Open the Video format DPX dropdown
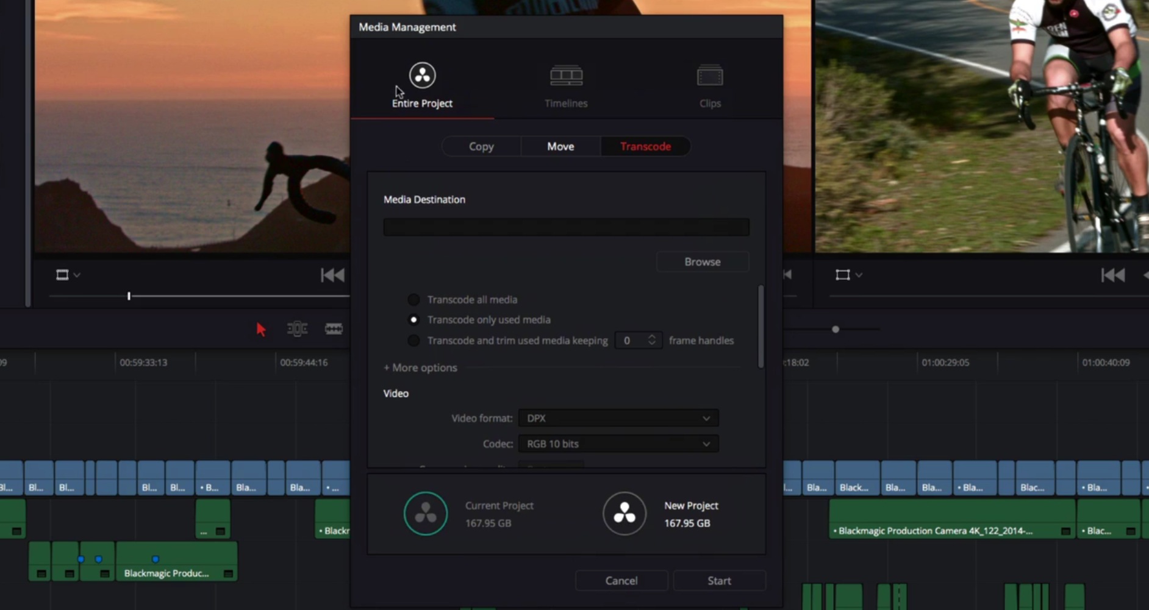This screenshot has width=1149, height=610. click(618, 419)
